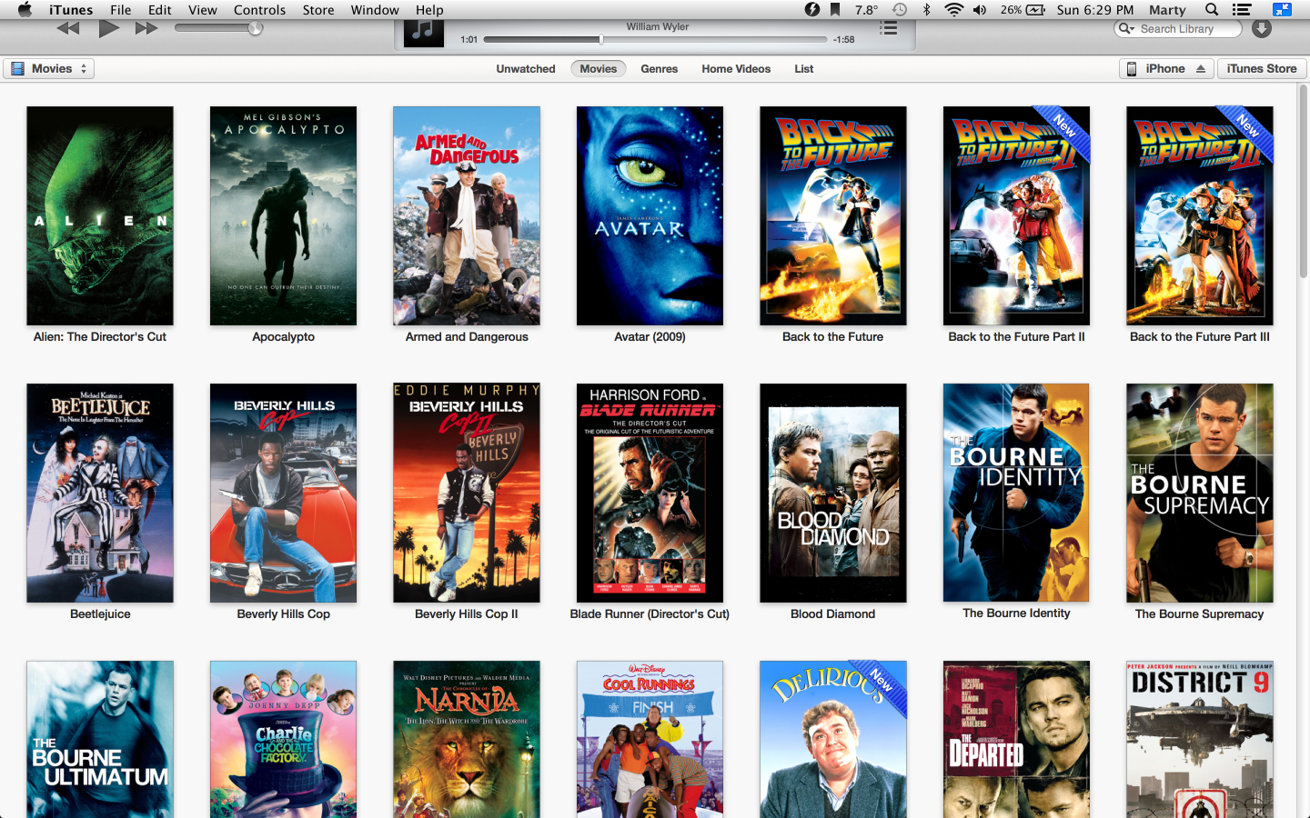Select The Bourne Supremacy poster
1310x818 pixels.
[x=1200, y=493]
